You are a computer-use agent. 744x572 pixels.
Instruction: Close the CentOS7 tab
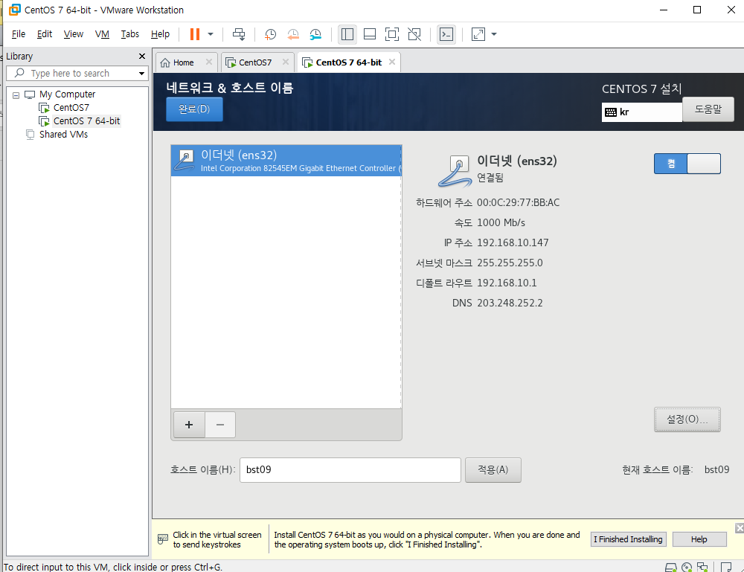[x=286, y=62]
